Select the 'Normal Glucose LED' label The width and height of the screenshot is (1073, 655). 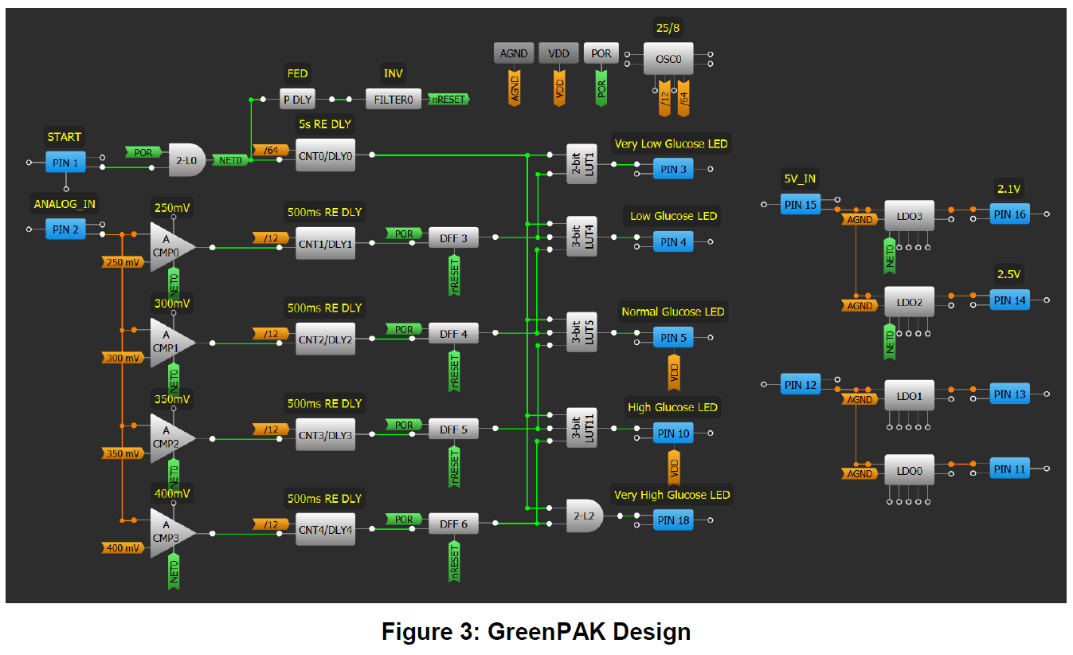pos(673,312)
